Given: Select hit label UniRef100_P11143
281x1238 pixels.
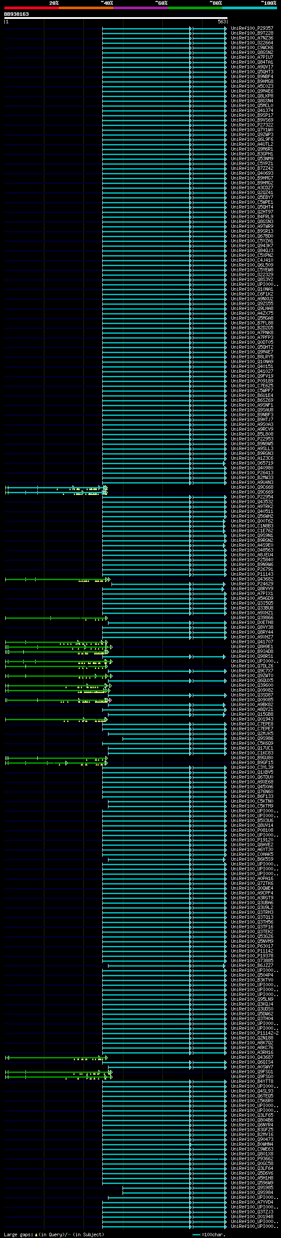Looking at the screenshot, I should (x=252, y=574).
